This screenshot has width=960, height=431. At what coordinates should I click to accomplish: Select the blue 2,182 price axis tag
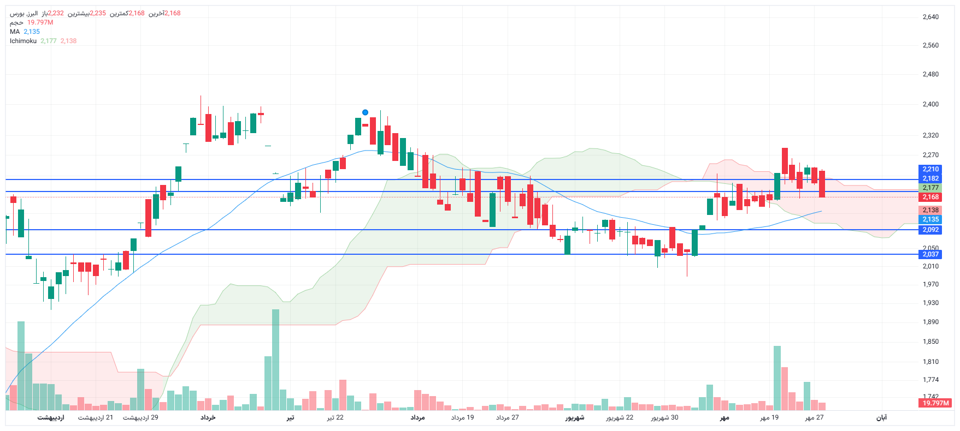(x=930, y=178)
